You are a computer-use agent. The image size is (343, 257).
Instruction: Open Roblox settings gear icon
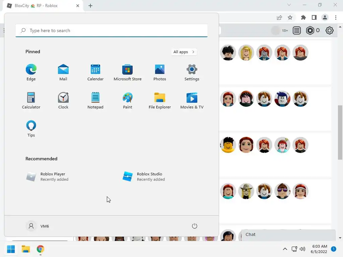click(330, 30)
